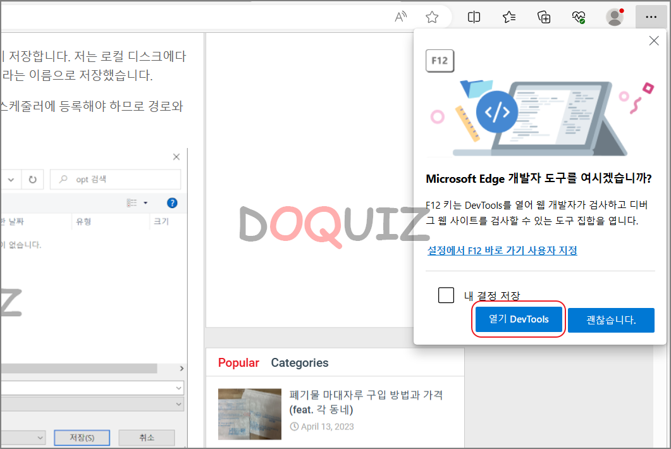Switch to the Categories tab
This screenshot has height=449, width=671.
coord(300,362)
